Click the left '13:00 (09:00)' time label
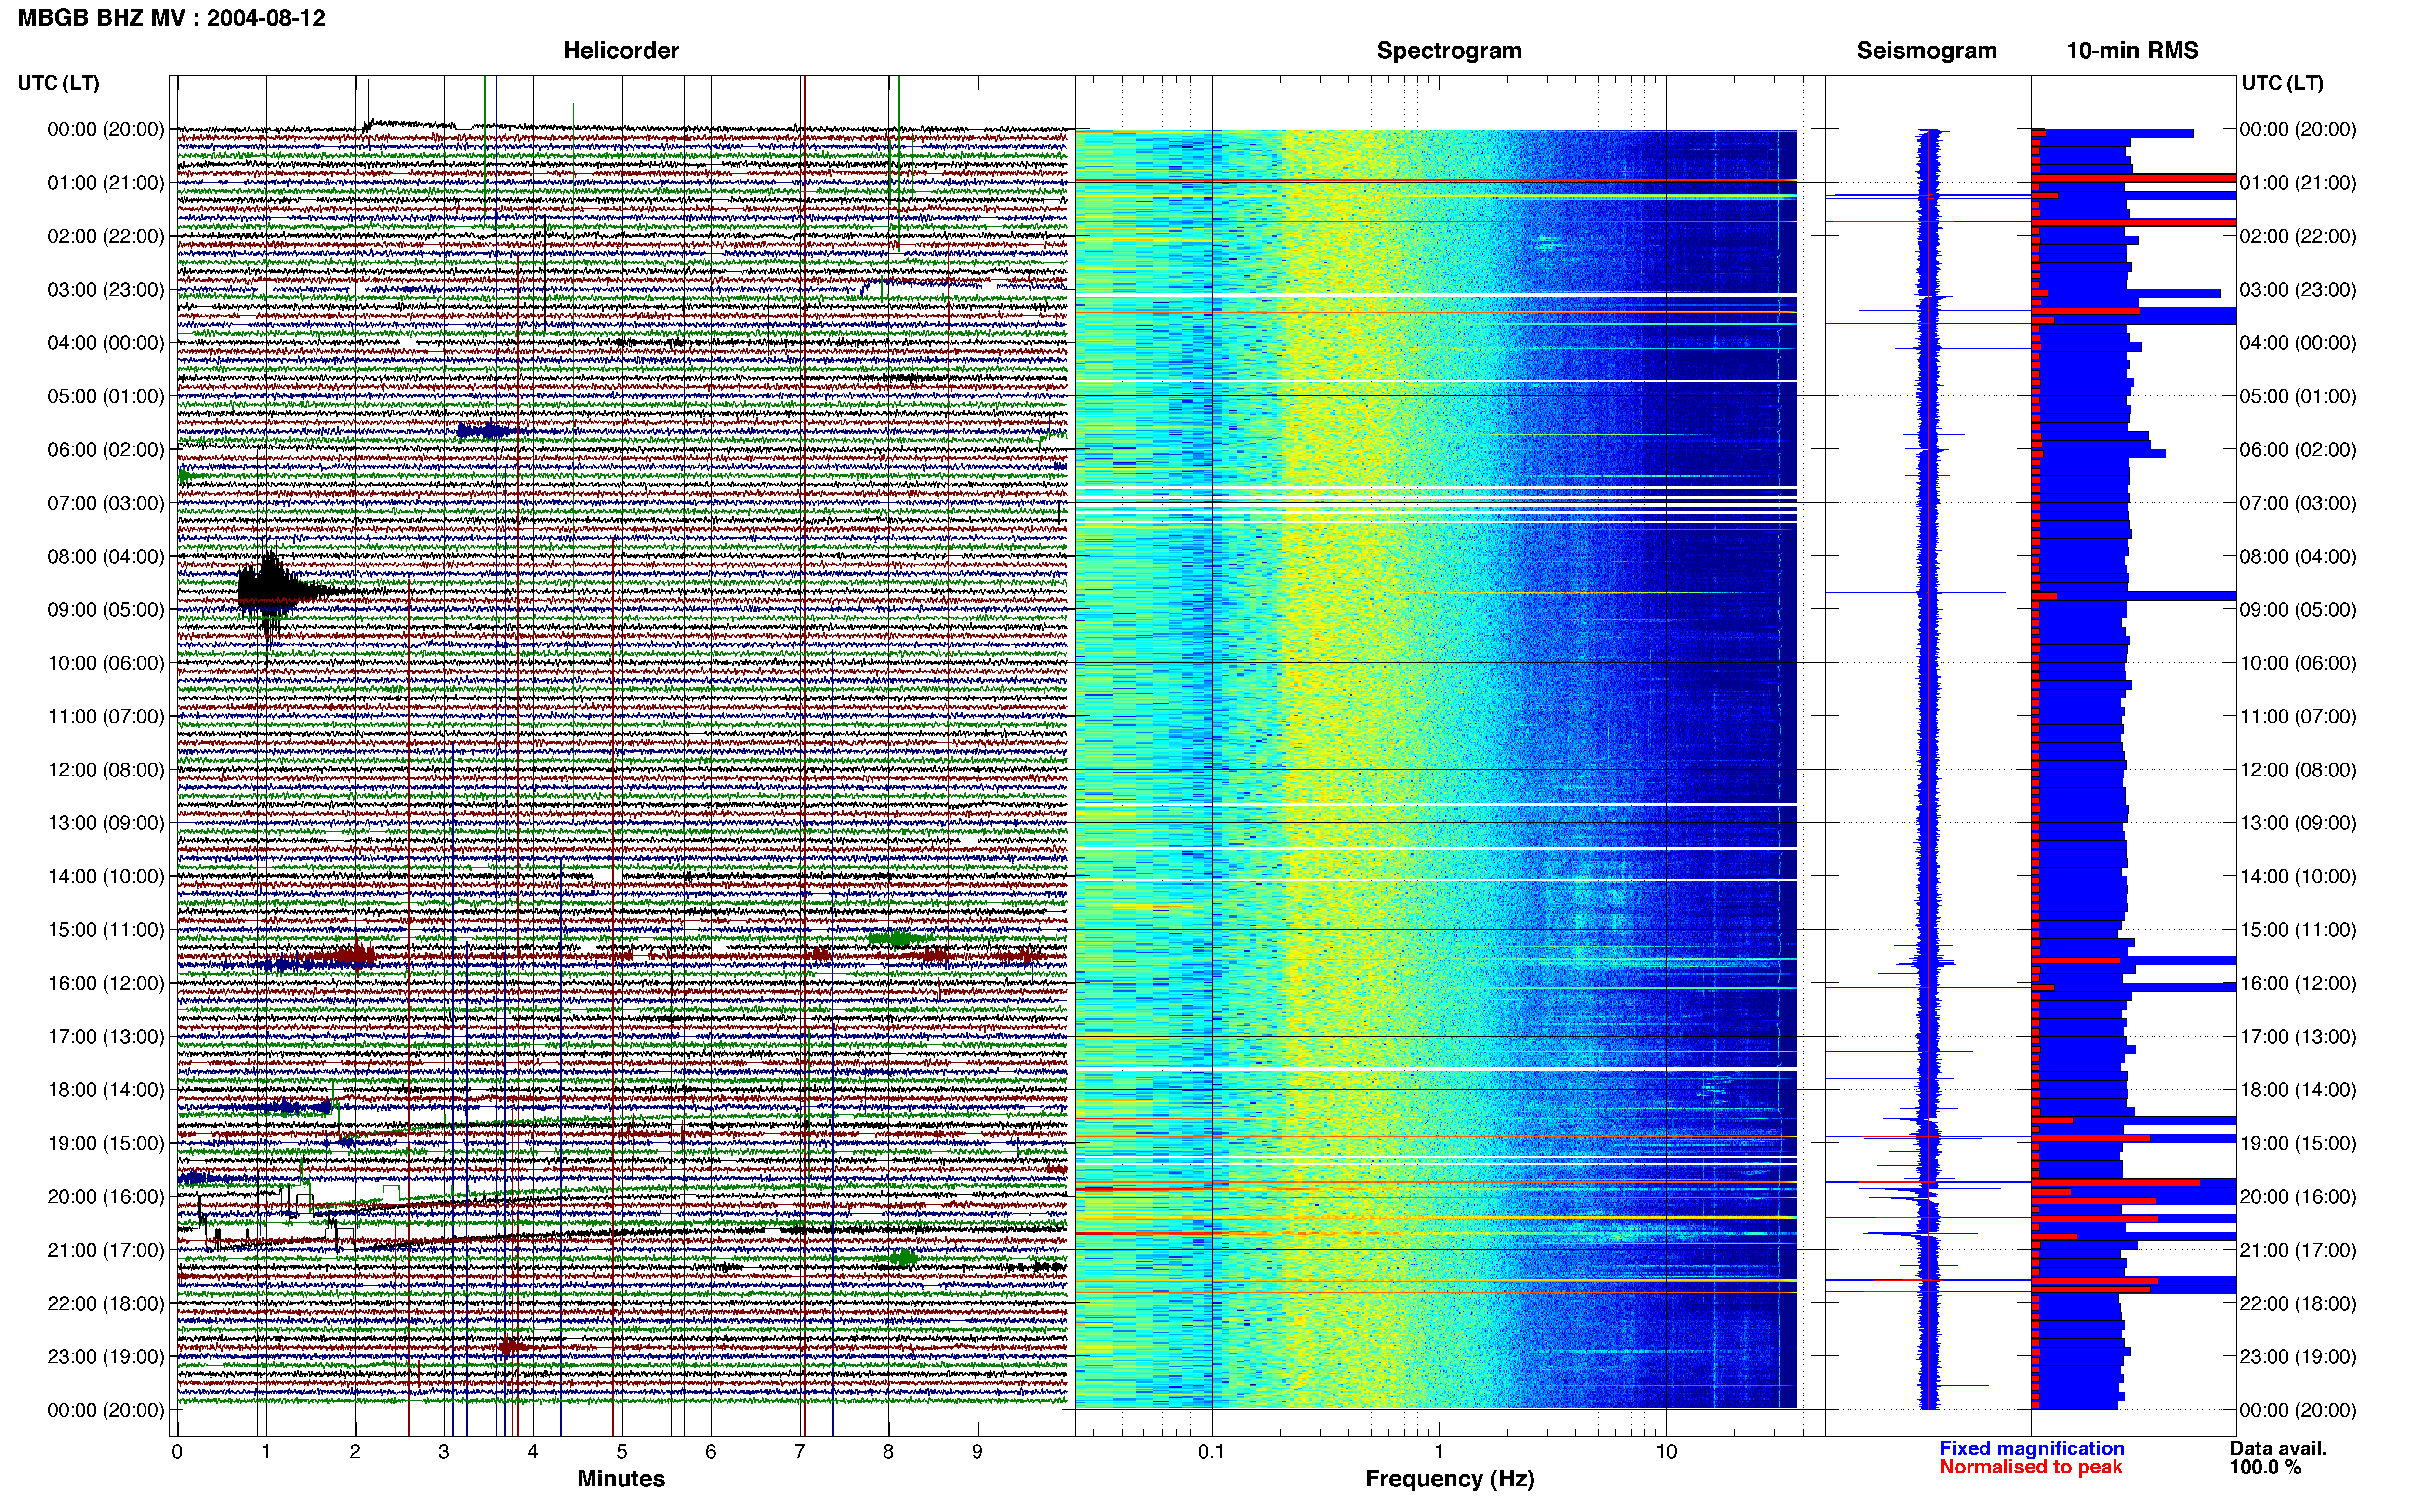The image size is (2418, 1512). pos(106,823)
